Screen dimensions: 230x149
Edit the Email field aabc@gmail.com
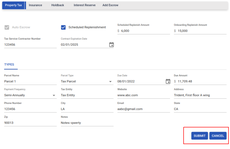click(144, 109)
